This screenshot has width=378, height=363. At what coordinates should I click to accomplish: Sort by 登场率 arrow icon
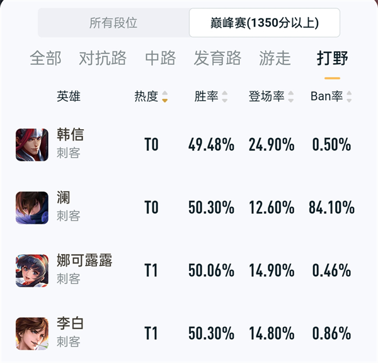pyautogui.click(x=290, y=96)
